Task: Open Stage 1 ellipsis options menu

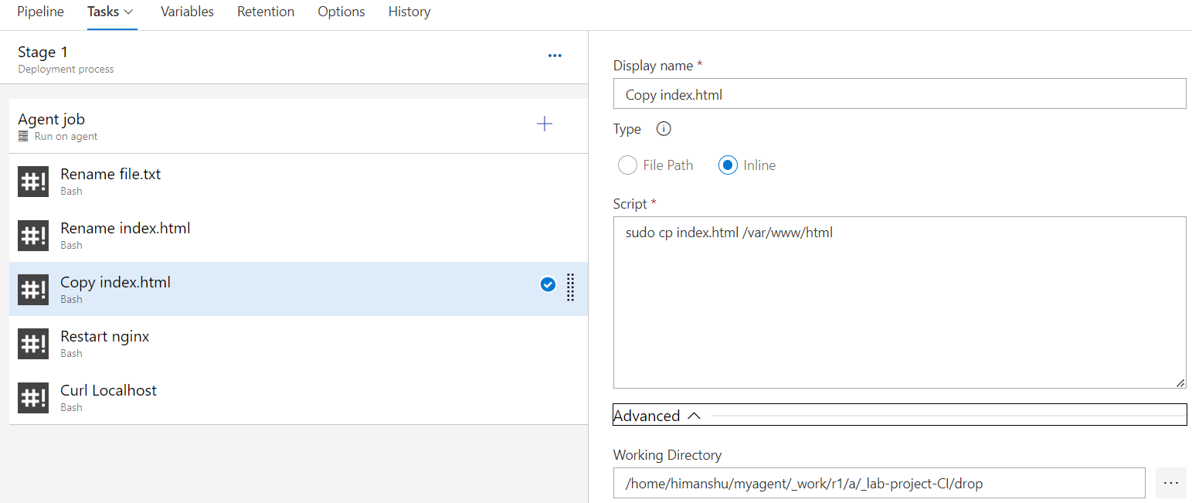Action: point(555,56)
